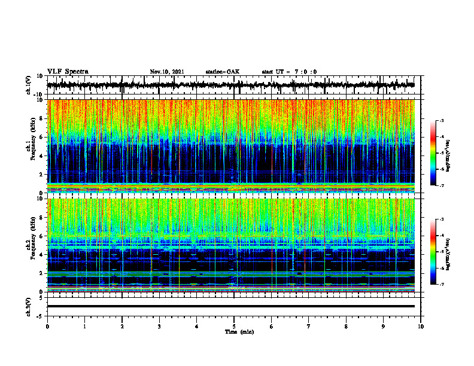Click the ch.2 spectrogram color scale bar
474x366 pixels.
(433, 252)
